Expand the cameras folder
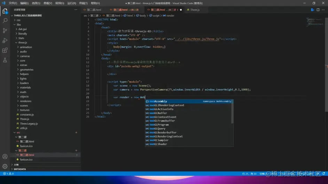The height and width of the screenshot is (184, 328). [x=25, y=56]
